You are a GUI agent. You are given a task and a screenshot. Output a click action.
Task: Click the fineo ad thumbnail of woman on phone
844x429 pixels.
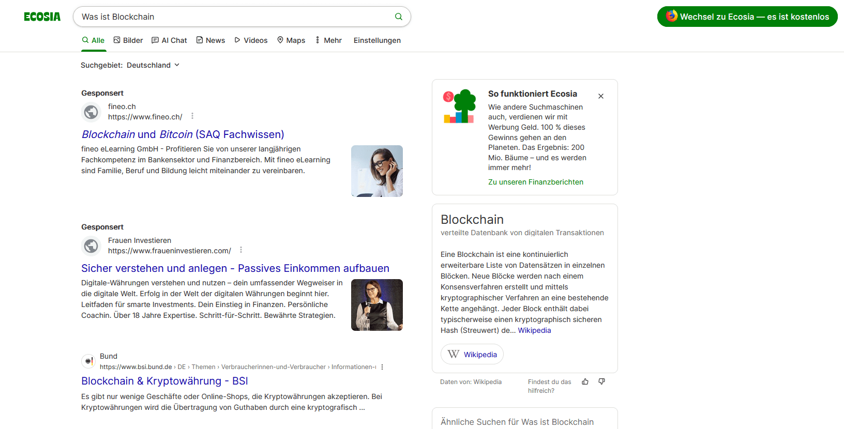tap(377, 171)
